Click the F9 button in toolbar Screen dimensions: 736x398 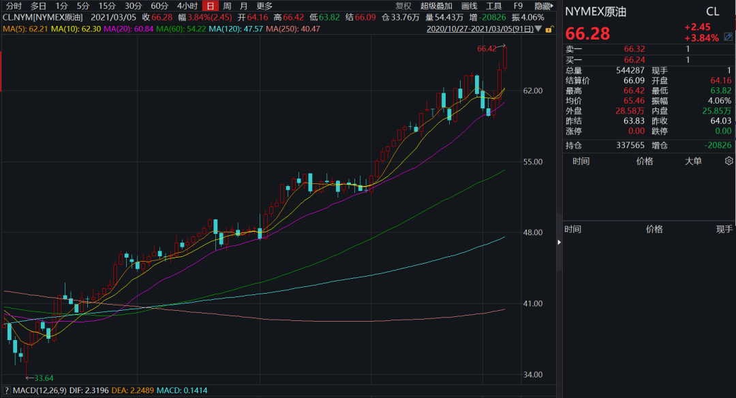tap(518, 5)
